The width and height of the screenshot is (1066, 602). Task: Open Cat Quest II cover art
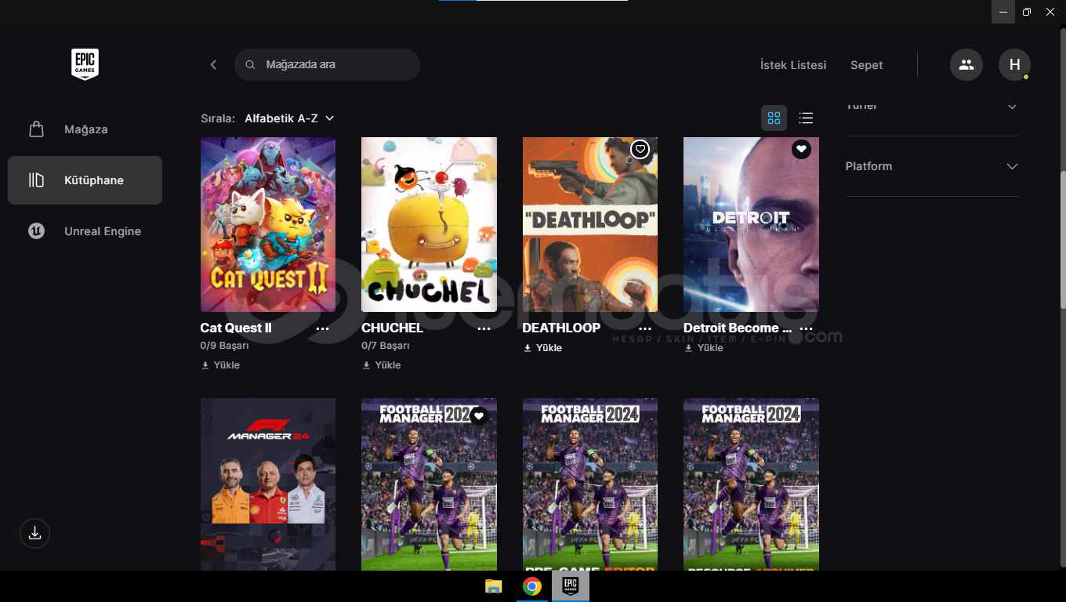(268, 225)
